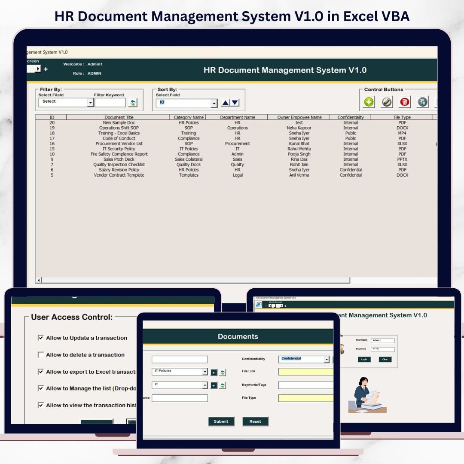
Task: Sort ascending with the up arrow
Action: click(226, 103)
